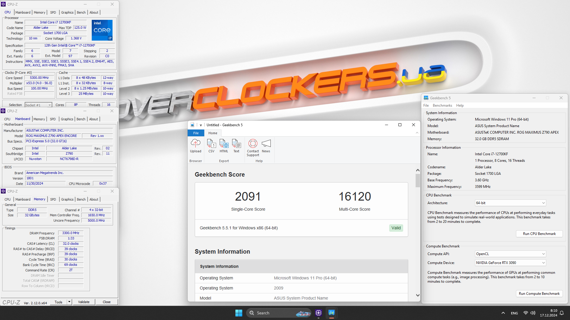Open SPD tab in middle CPU-Z window
The height and width of the screenshot is (320, 570).
pos(53,119)
